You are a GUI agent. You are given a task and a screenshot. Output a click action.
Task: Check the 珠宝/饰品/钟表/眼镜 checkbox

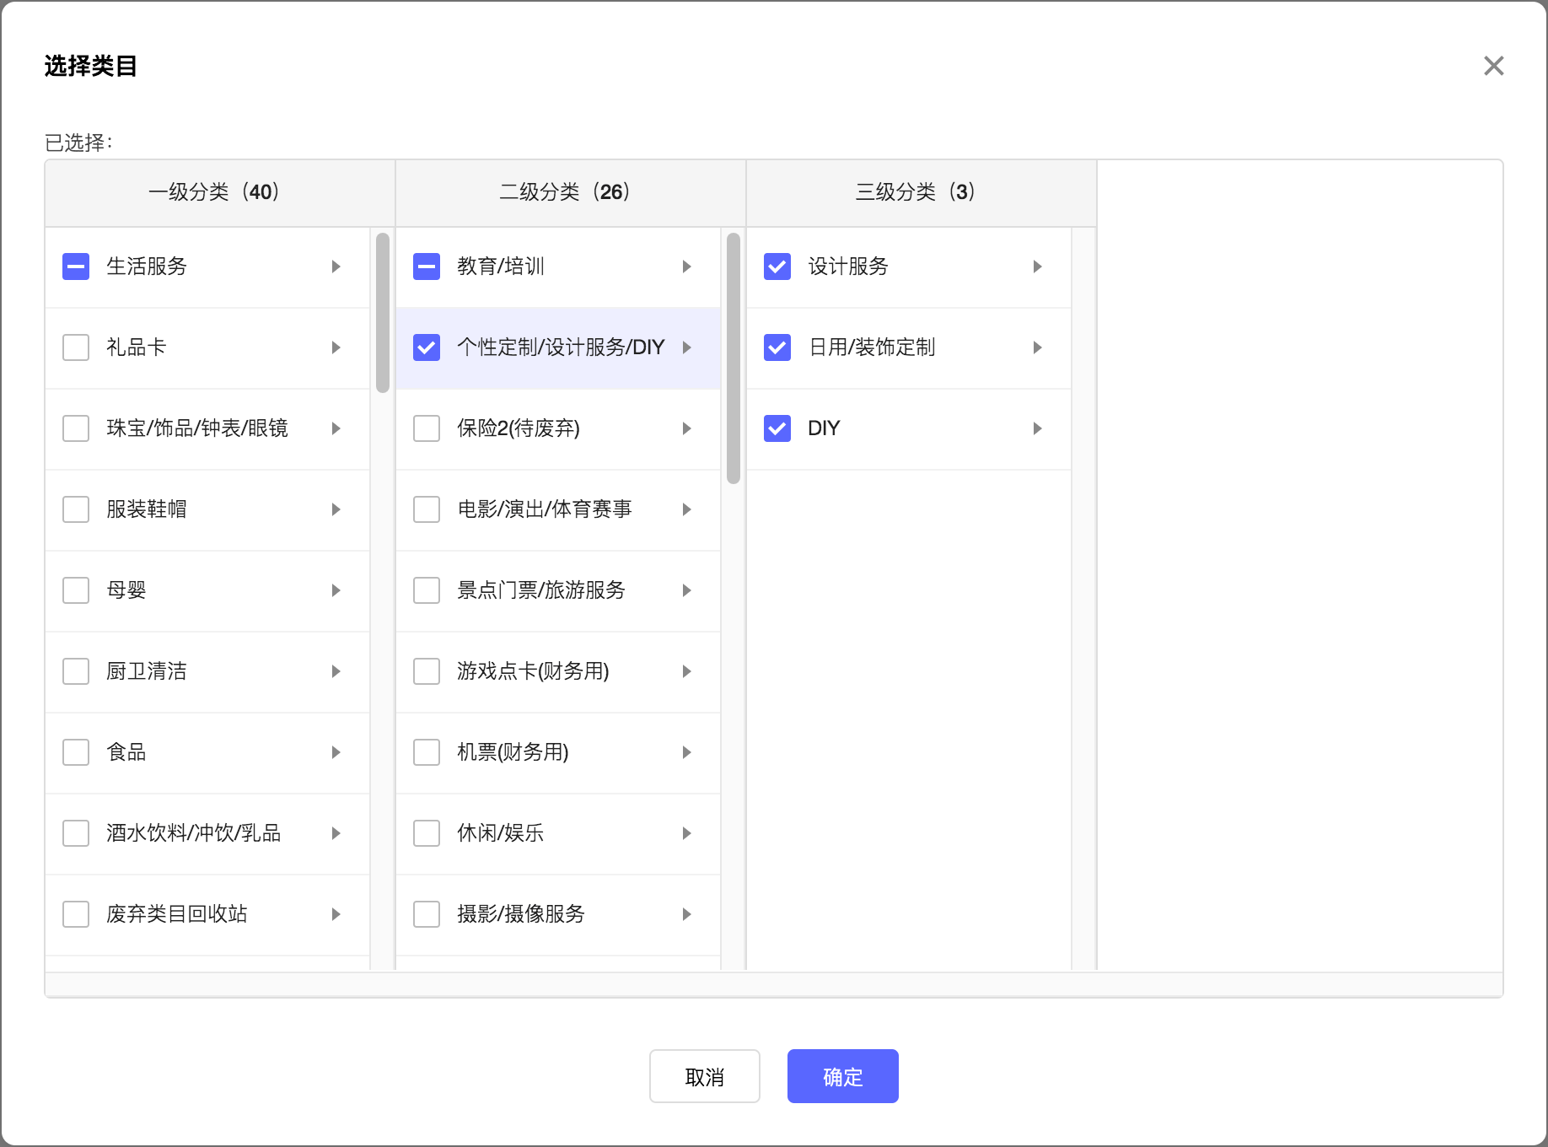click(76, 428)
